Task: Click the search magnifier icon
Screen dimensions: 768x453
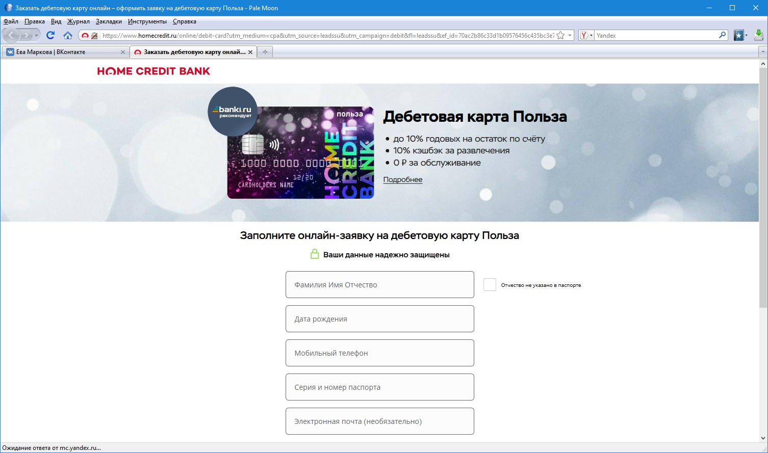Action: point(722,35)
